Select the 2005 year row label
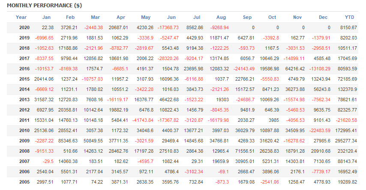Screen dimensions: 366x190 point(24,181)
